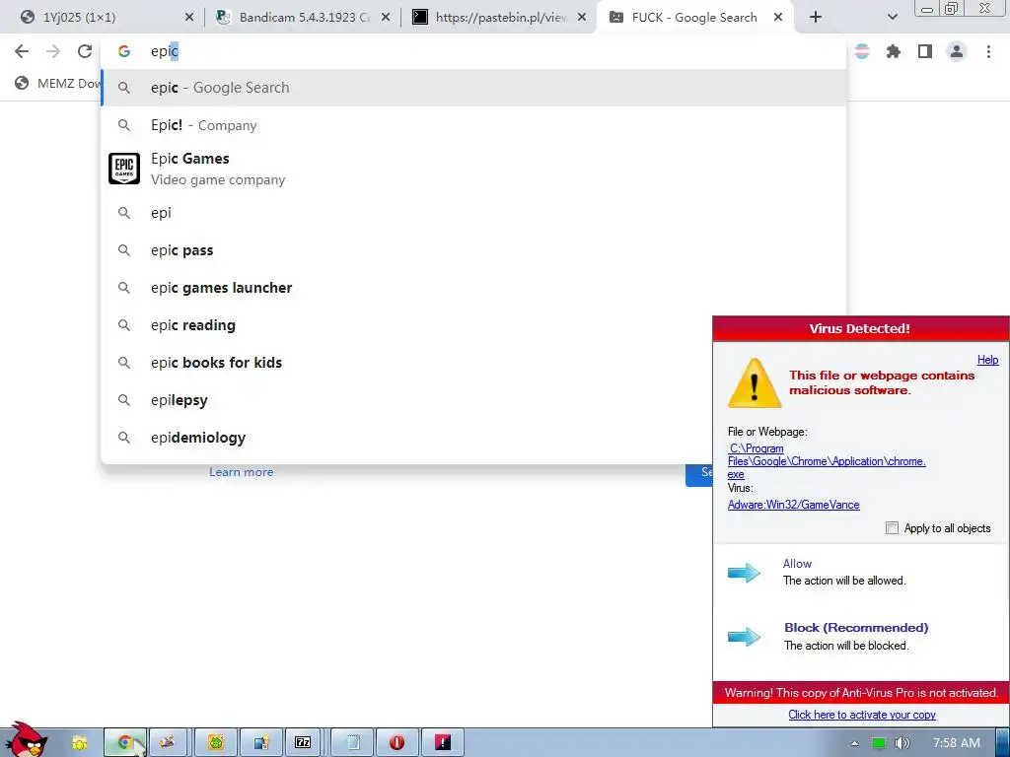Close the Bandicam tab
This screenshot has width=1010, height=757.
(x=386, y=18)
